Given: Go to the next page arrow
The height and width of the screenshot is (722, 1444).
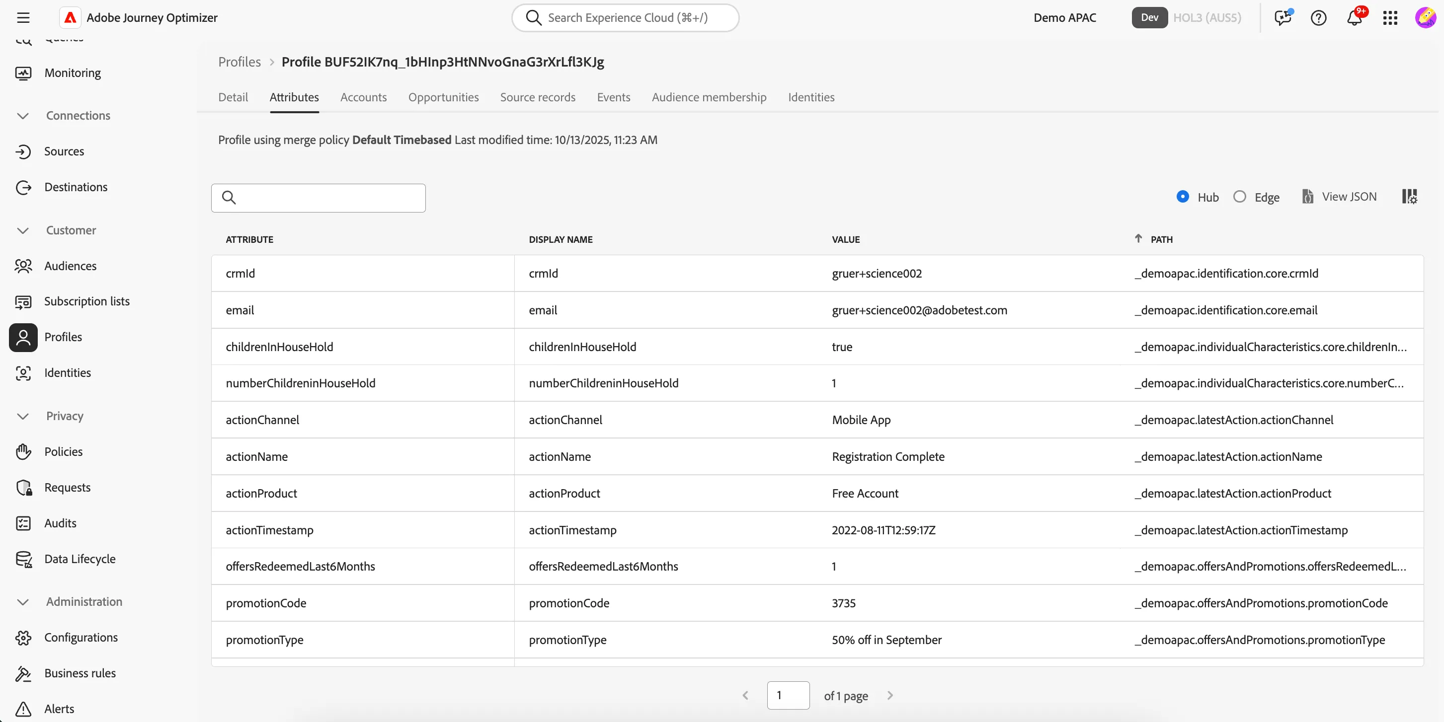Looking at the screenshot, I should 890,695.
